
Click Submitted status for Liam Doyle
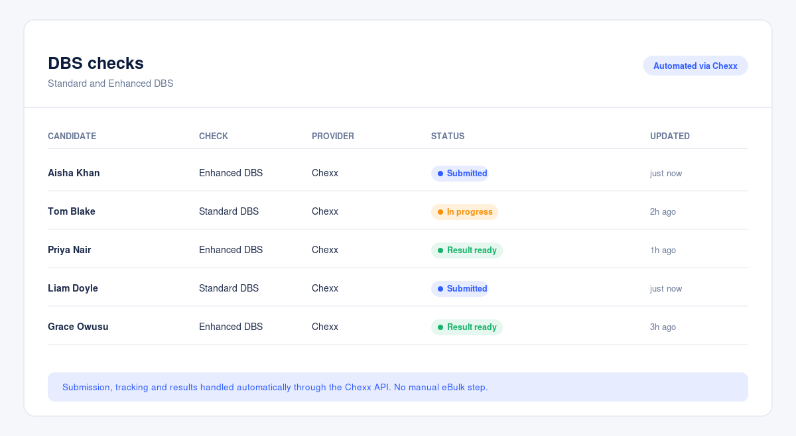(460, 289)
